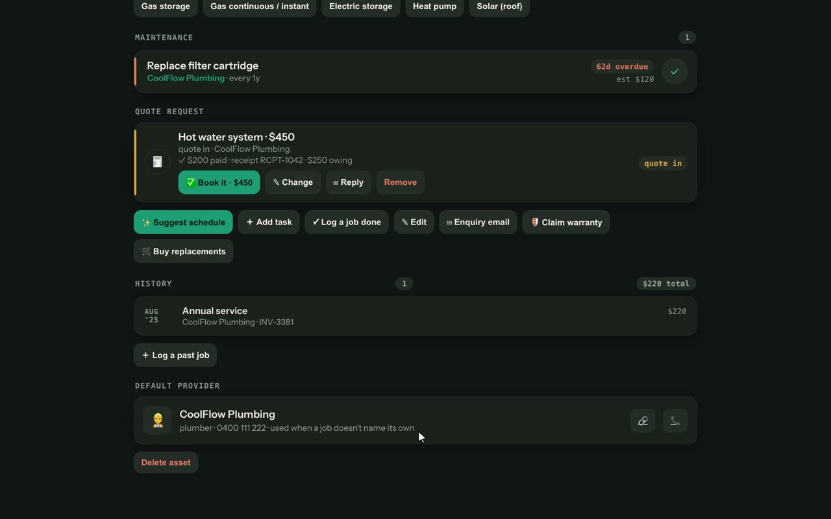Mark Replace filter cartridge task as done
This screenshot has width=831, height=519.
675,71
